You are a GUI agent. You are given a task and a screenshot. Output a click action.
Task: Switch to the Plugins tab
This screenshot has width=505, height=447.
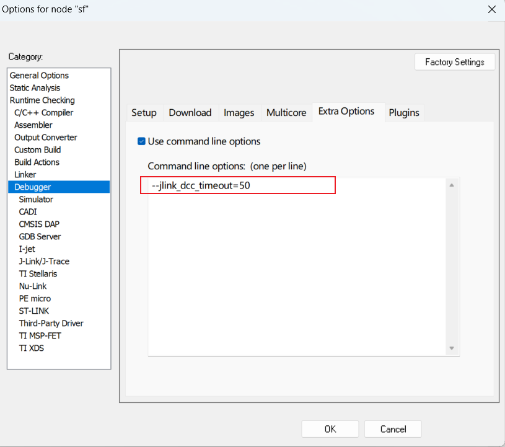coord(403,112)
